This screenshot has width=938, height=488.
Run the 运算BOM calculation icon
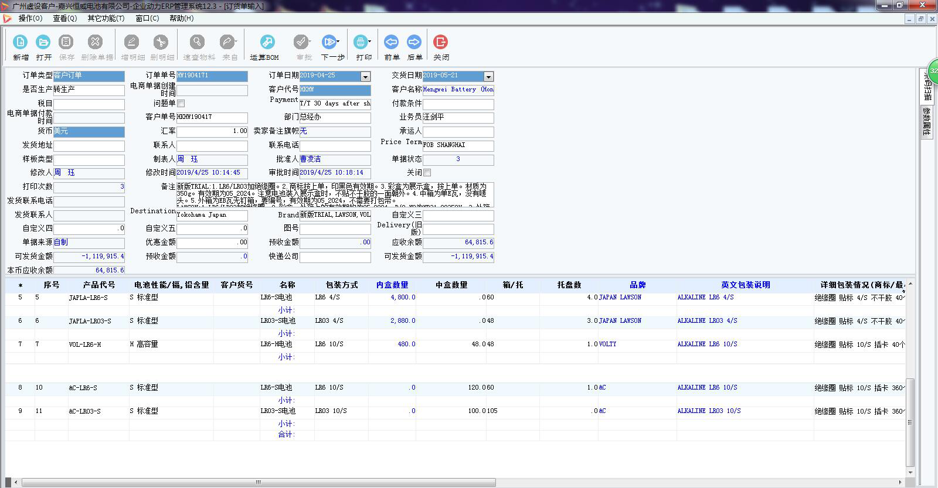click(x=267, y=42)
